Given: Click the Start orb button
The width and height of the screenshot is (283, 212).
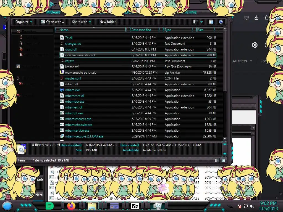Looking at the screenshot, I should 7,206.
